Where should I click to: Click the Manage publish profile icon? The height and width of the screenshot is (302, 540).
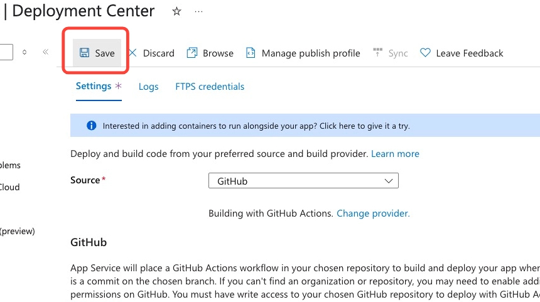251,53
